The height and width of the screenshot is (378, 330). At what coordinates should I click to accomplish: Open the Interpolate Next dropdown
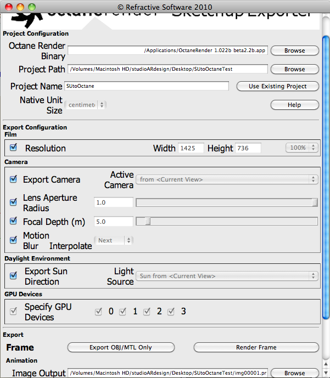tap(113, 240)
